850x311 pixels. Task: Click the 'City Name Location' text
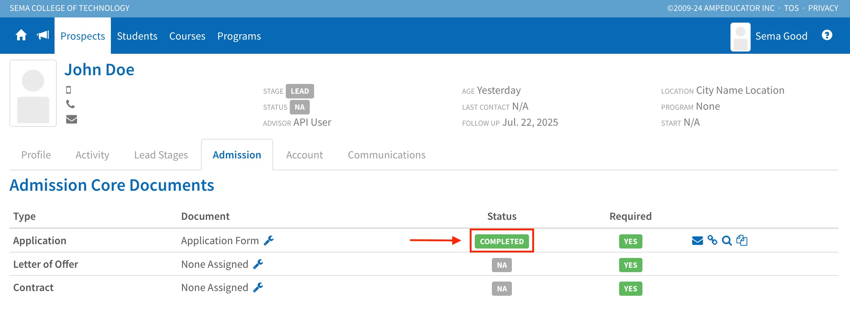click(740, 90)
